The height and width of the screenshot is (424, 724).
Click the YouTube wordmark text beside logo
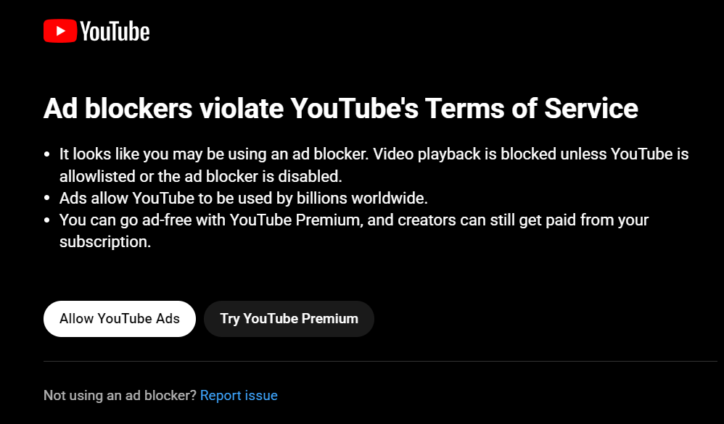pyautogui.click(x=115, y=31)
